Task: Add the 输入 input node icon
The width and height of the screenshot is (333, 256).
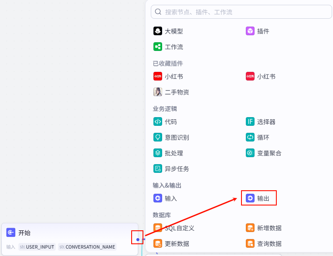Action: [158, 198]
